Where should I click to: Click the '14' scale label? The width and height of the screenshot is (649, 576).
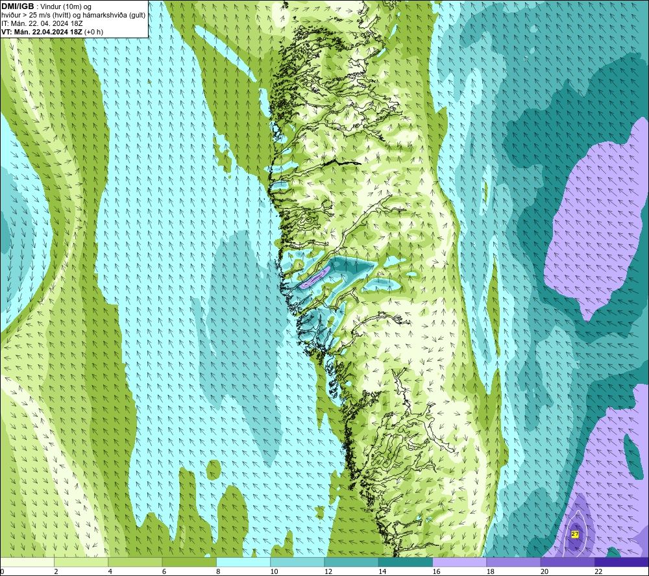pyautogui.click(x=382, y=571)
